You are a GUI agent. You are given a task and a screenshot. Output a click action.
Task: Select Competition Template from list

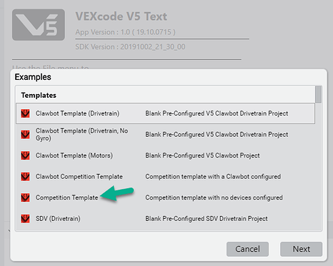click(x=165, y=198)
